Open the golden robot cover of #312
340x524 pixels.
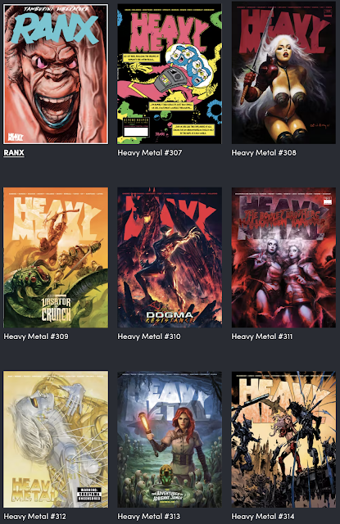(x=56, y=439)
